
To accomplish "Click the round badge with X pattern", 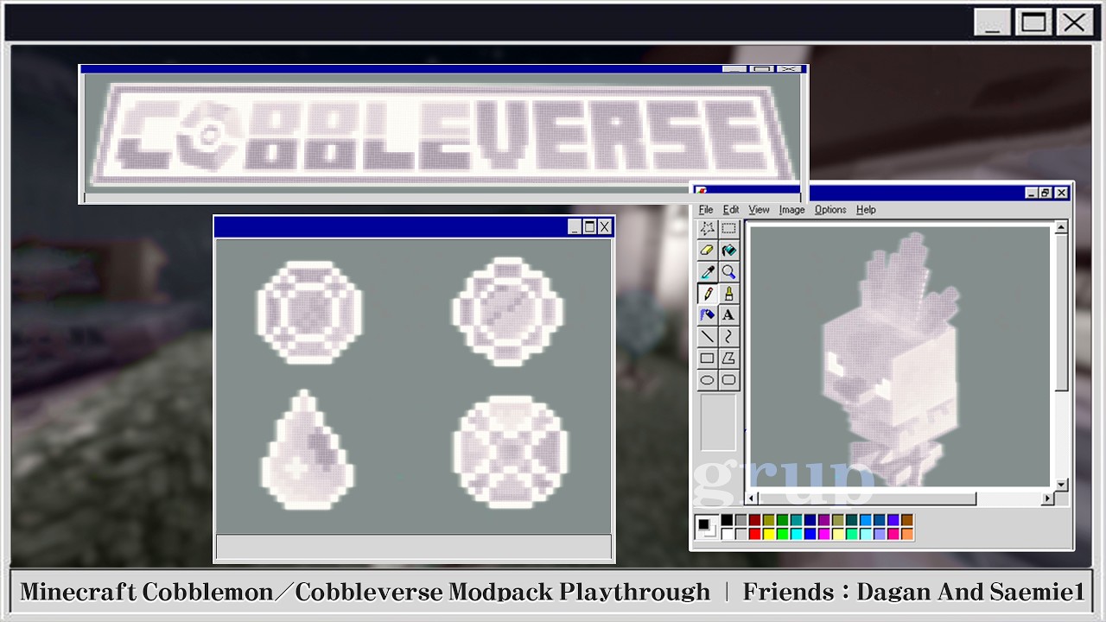I will [510, 451].
